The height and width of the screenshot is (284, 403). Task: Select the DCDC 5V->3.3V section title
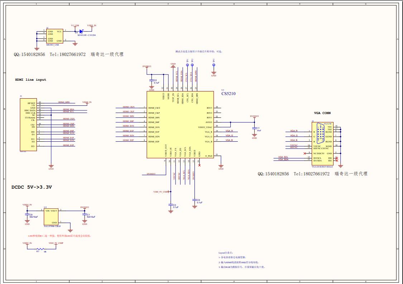coord(32,186)
